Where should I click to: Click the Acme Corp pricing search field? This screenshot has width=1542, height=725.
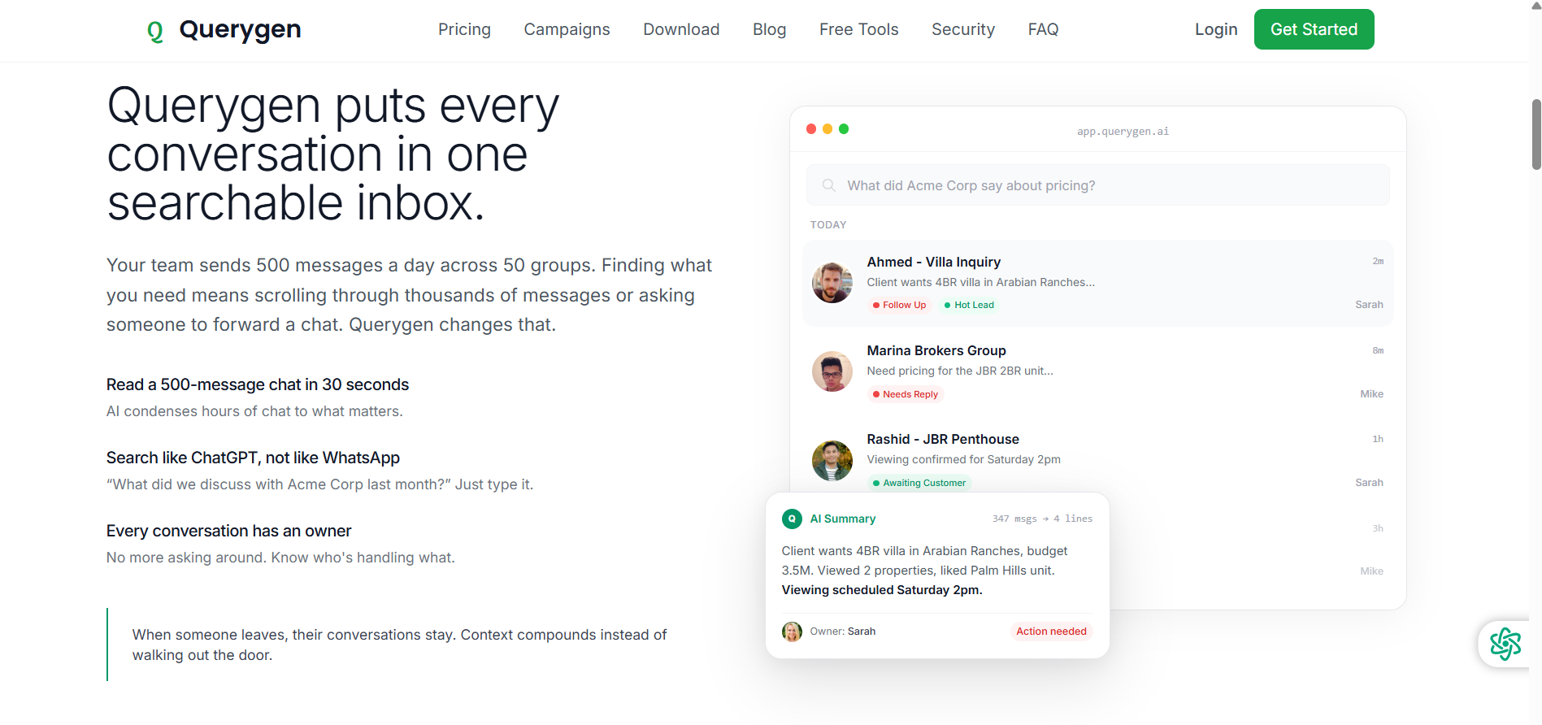[1097, 185]
